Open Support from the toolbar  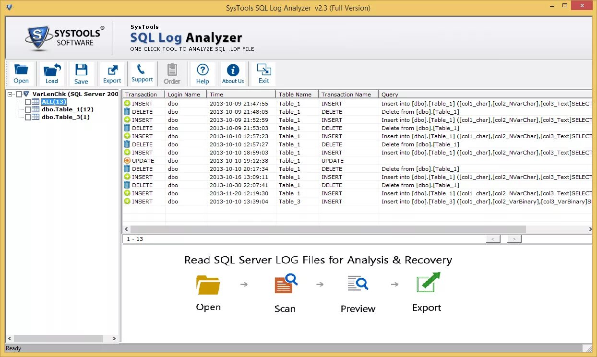(142, 74)
